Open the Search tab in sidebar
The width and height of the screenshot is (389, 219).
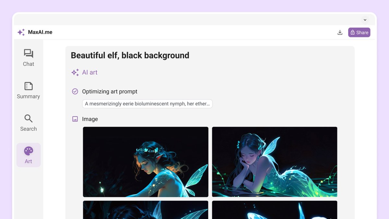(x=29, y=123)
